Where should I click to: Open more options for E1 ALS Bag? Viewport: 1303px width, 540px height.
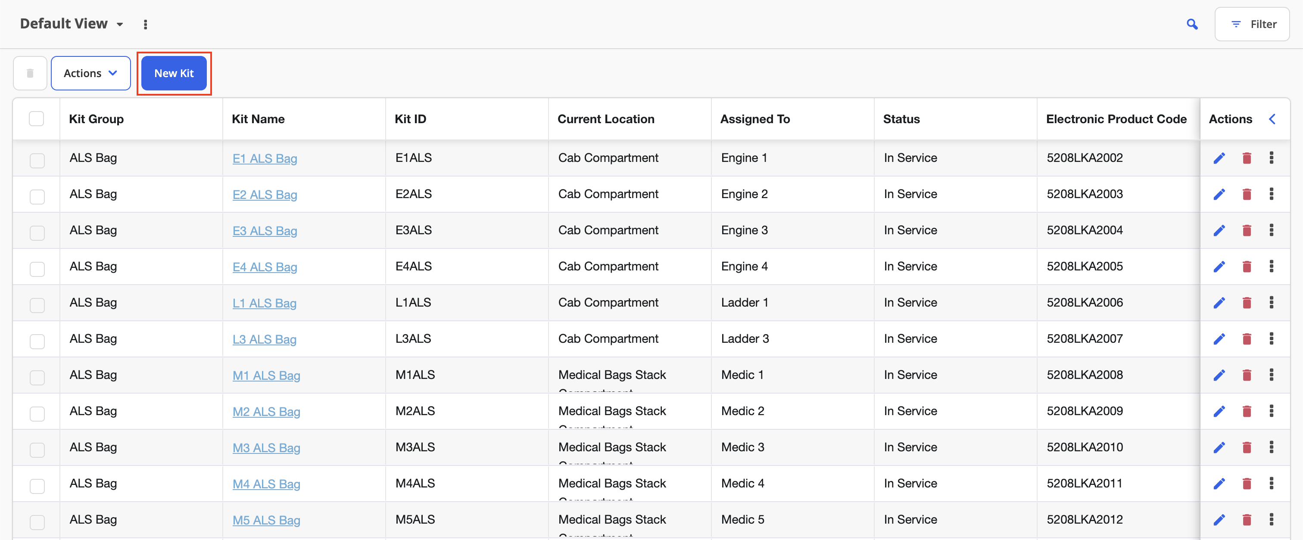click(1271, 158)
